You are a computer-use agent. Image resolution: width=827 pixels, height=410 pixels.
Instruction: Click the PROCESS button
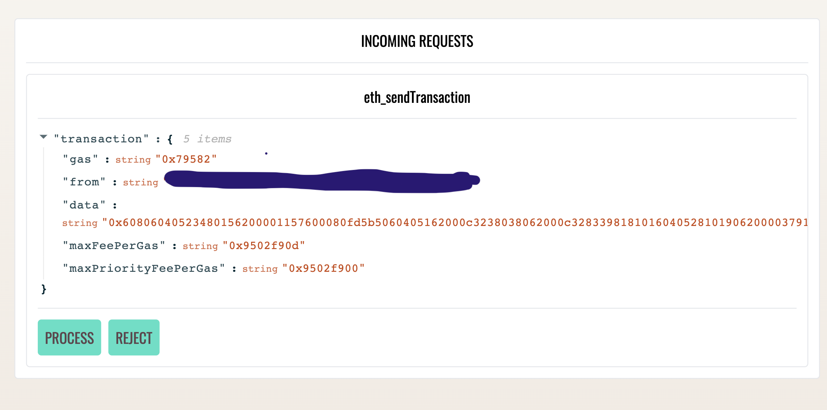(x=69, y=337)
